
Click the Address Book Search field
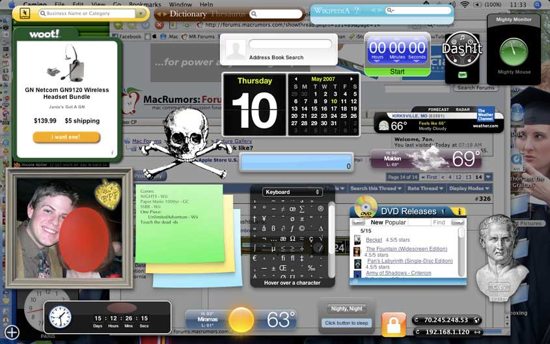pos(290,44)
